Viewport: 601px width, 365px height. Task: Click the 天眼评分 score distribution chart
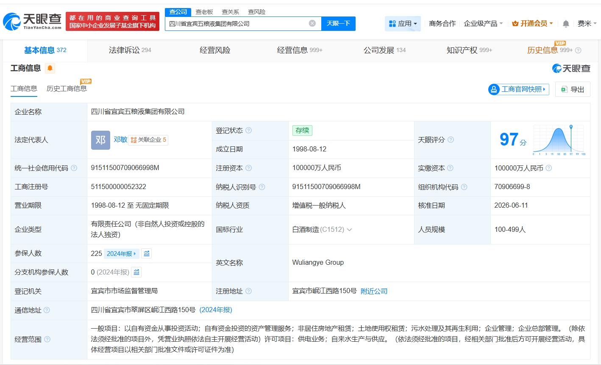click(x=559, y=140)
